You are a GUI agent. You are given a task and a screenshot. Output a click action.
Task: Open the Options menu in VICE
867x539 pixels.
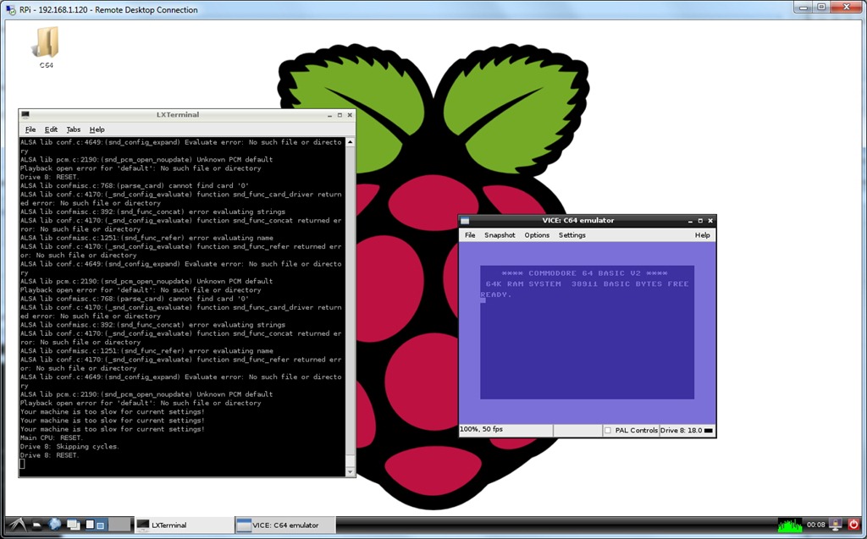[537, 235]
